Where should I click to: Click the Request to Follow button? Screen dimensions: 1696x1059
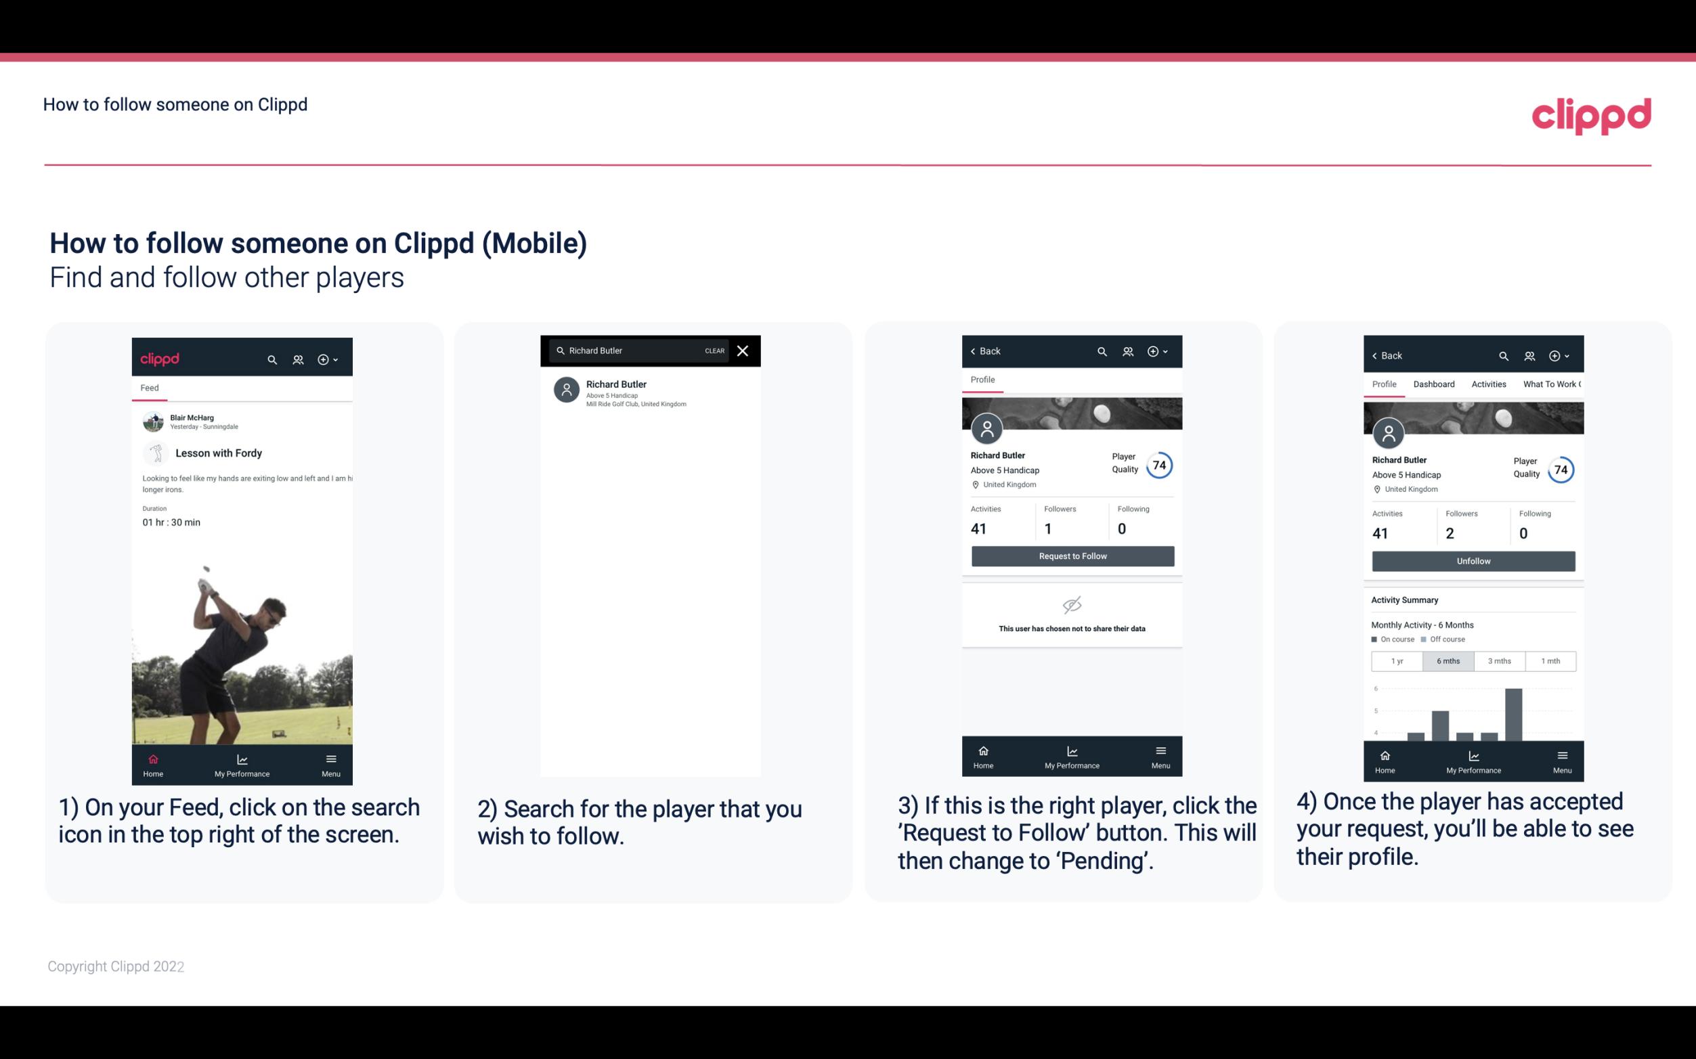(1071, 555)
